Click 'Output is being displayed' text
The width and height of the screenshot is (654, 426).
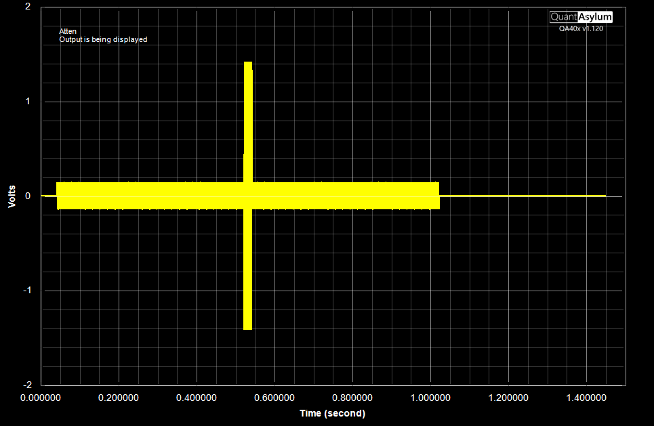click(x=103, y=39)
